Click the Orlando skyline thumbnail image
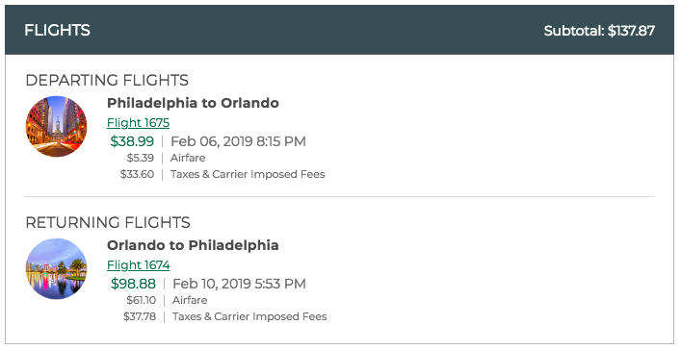The width and height of the screenshot is (681, 350). pyautogui.click(x=57, y=268)
